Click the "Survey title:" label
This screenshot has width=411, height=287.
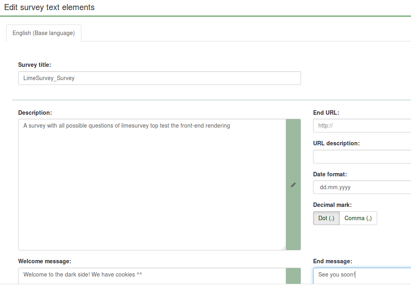pyautogui.click(x=35, y=65)
